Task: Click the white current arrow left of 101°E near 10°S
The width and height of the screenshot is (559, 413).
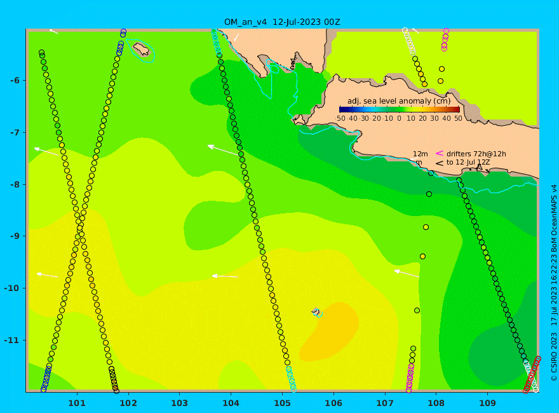Action: [48, 275]
